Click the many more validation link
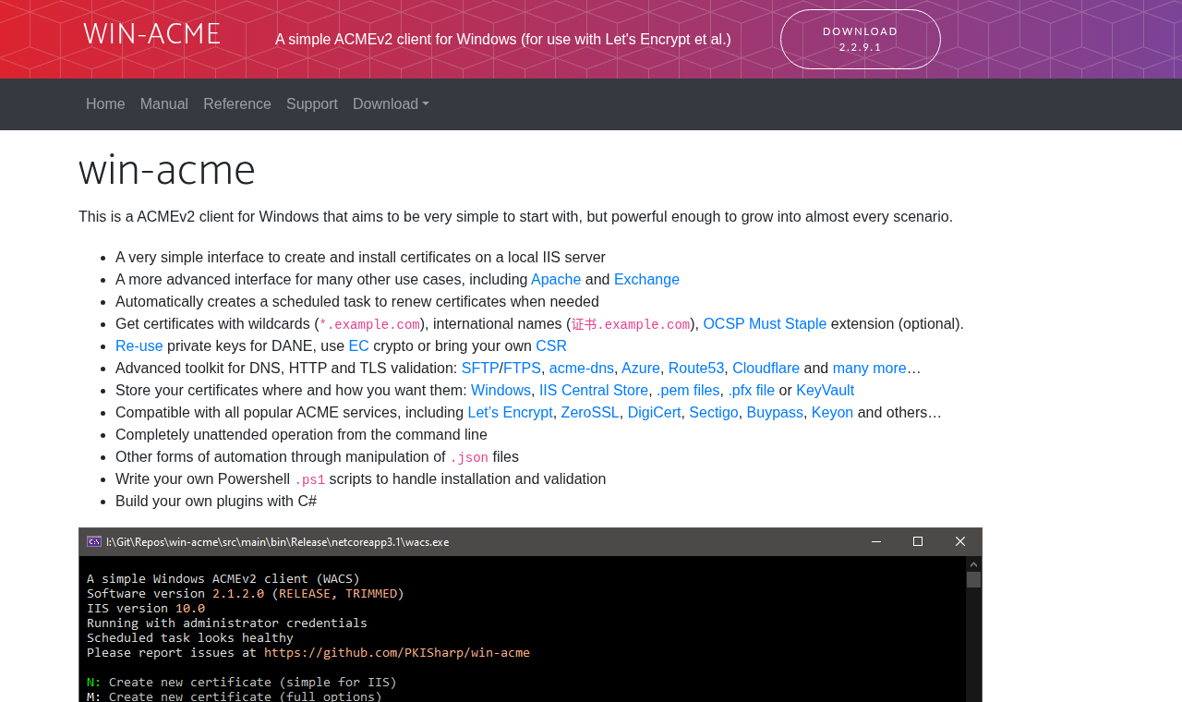The height and width of the screenshot is (702, 1182). [x=870, y=369]
